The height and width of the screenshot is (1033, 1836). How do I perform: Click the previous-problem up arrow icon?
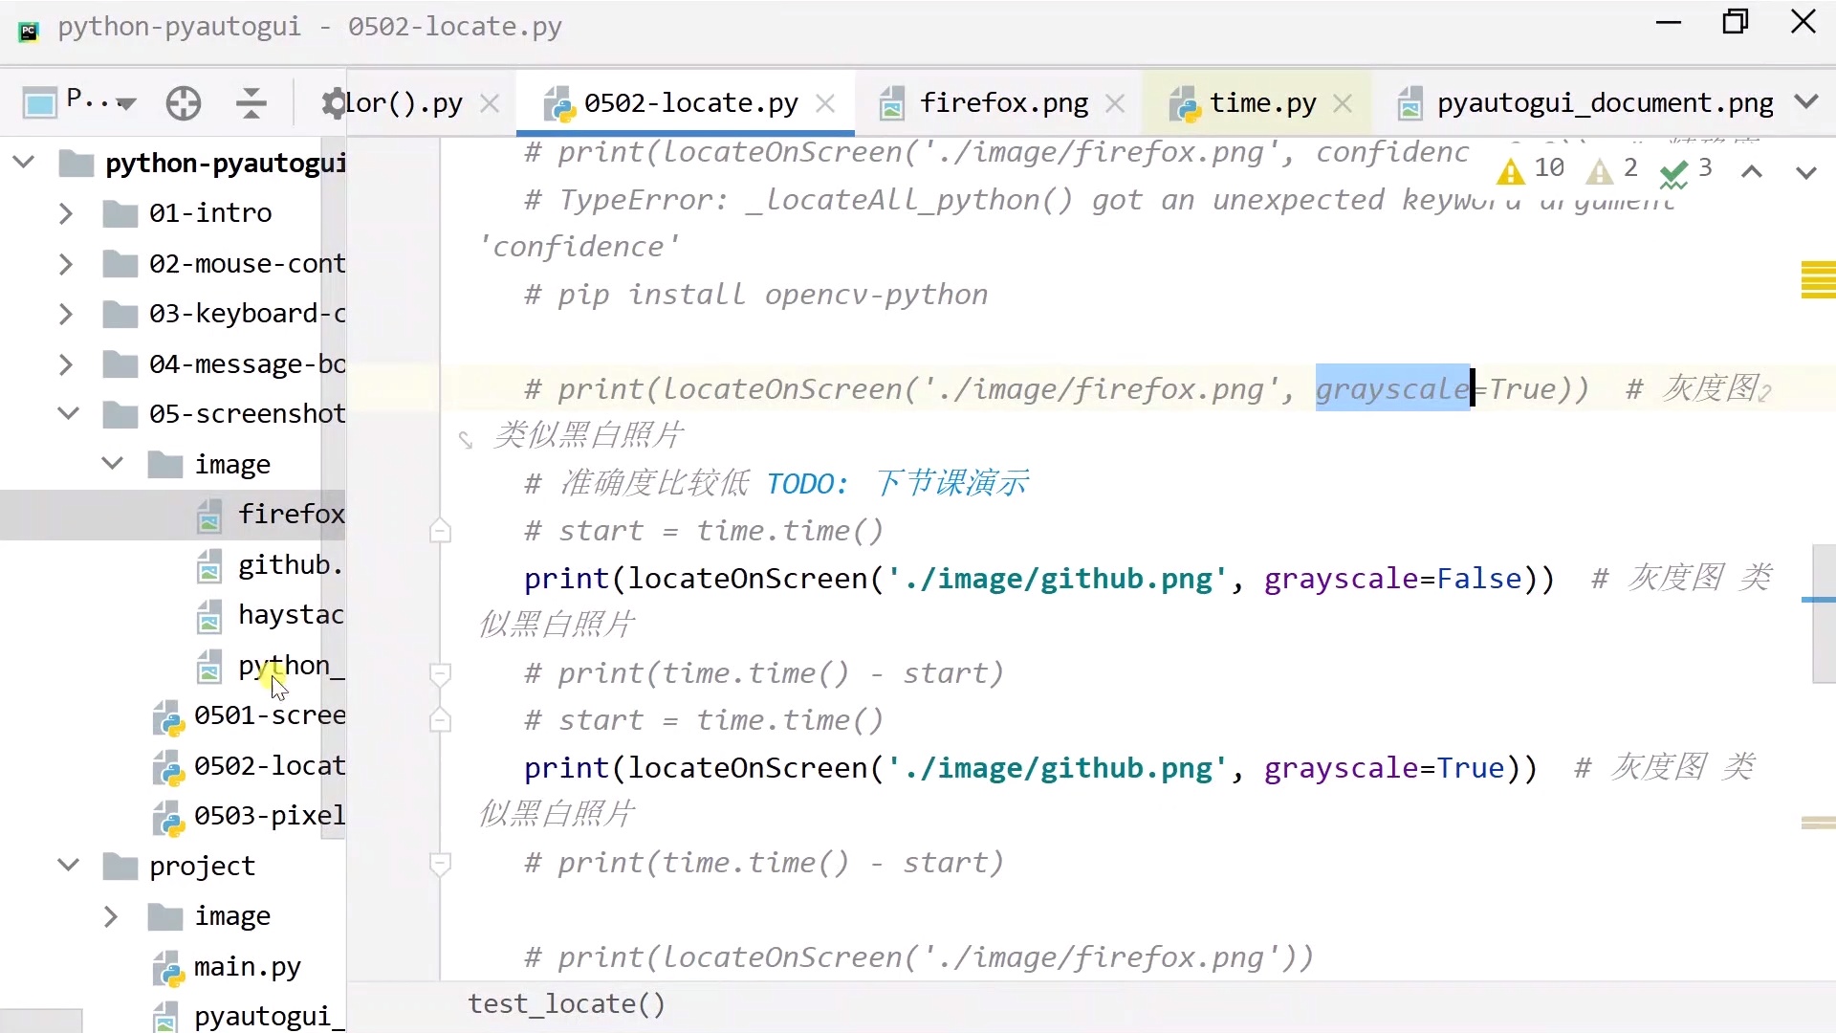1750,172
